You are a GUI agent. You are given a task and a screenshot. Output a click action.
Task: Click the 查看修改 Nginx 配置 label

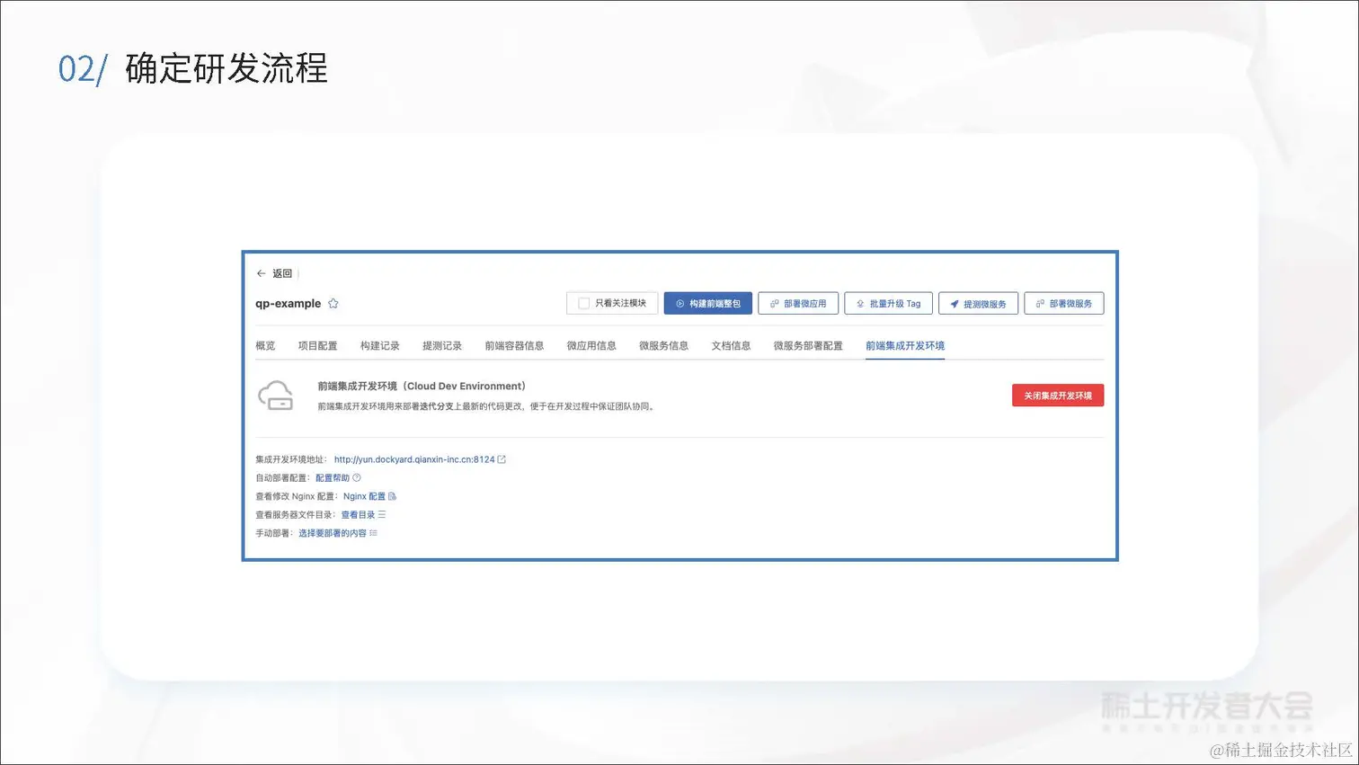pos(296,496)
